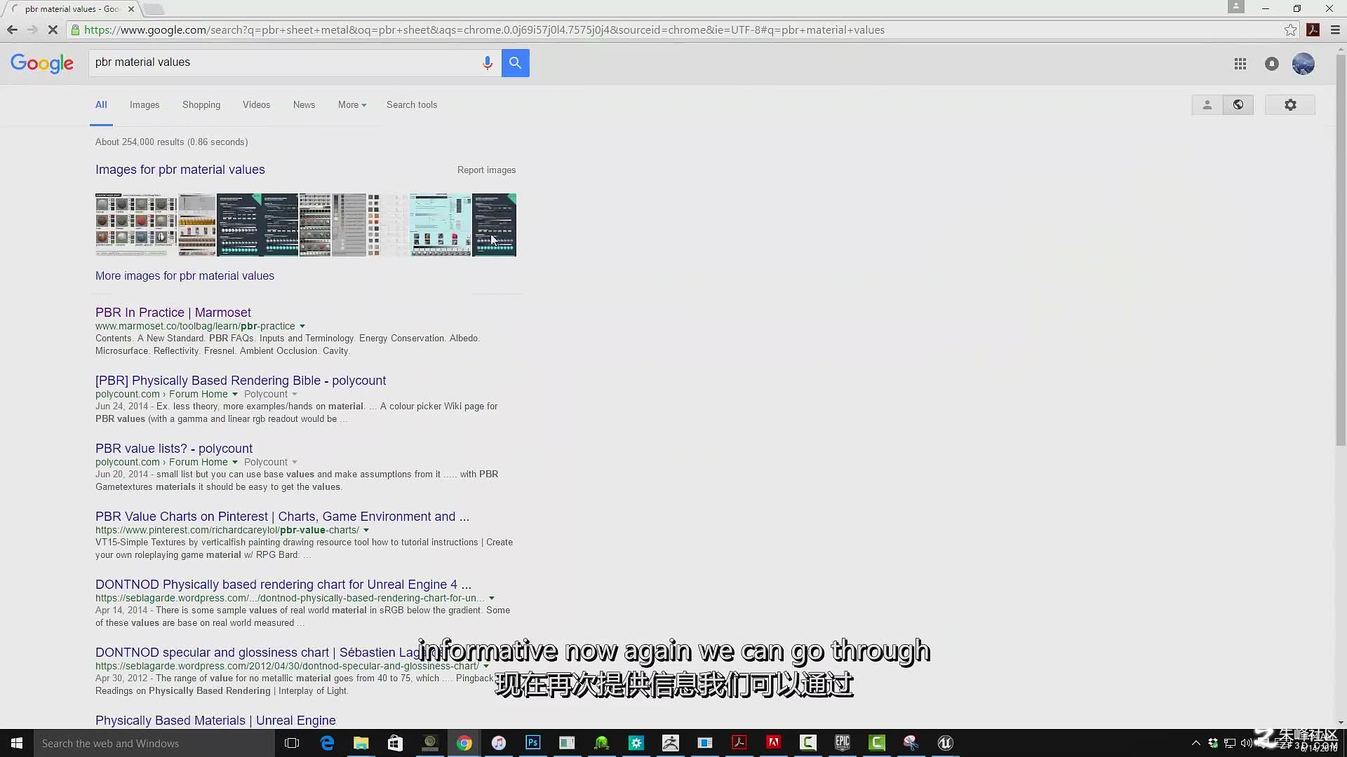The image size is (1347, 757).
Task: Click the blue Google search button
Action: tap(515, 63)
